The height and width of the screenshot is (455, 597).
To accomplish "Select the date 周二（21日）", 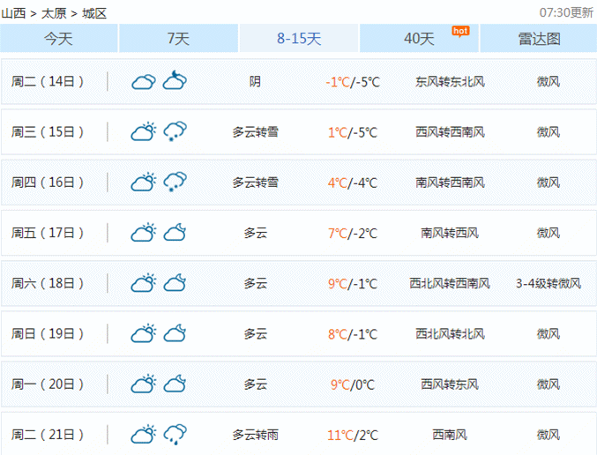I will (x=48, y=434).
